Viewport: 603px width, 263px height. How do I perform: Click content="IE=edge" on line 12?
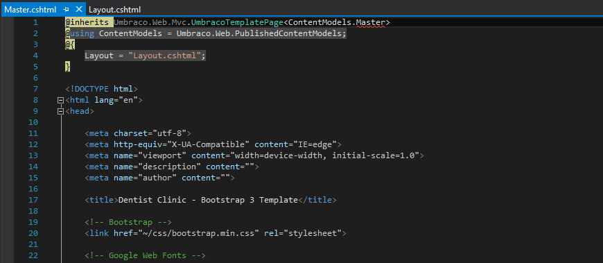[295, 144]
